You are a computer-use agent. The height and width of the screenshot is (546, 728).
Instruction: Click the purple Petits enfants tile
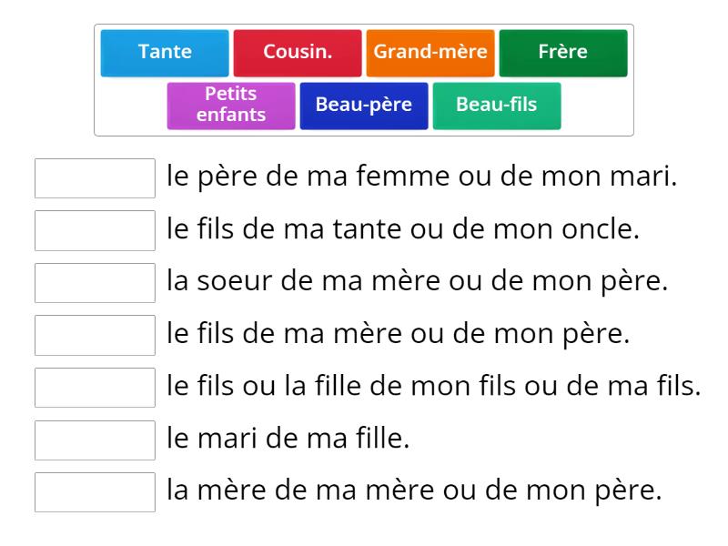(x=231, y=105)
